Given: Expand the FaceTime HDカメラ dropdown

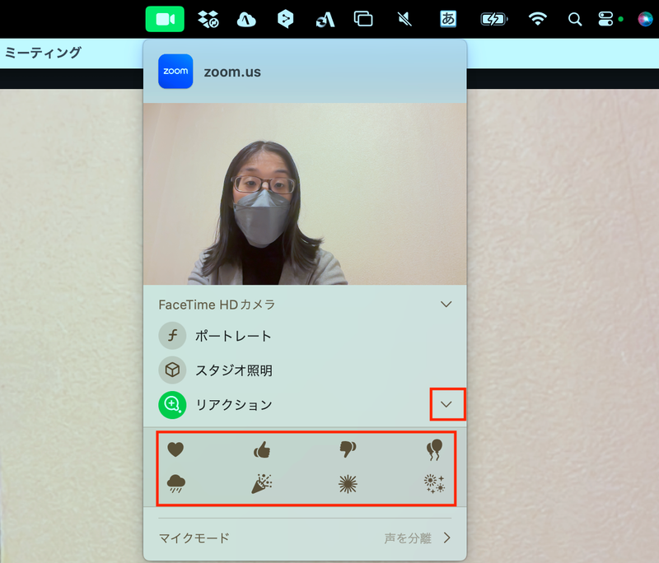Looking at the screenshot, I should (x=446, y=304).
